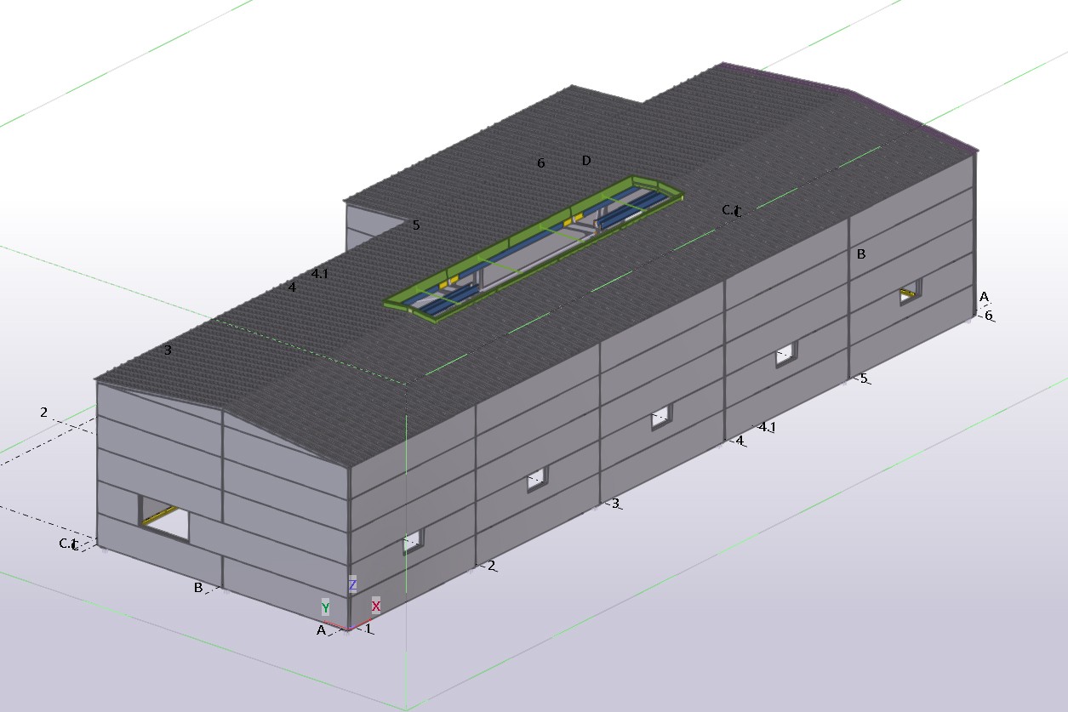Click grid label 5 on the roof
Viewport: 1068px width, 712px height.
(416, 225)
